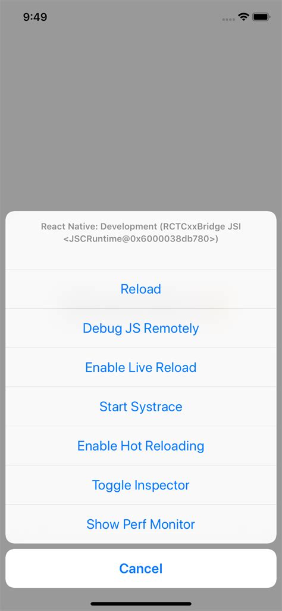Image resolution: width=282 pixels, height=611 pixels.
Task: Click the React Native: Development header line
Action: [141, 227]
